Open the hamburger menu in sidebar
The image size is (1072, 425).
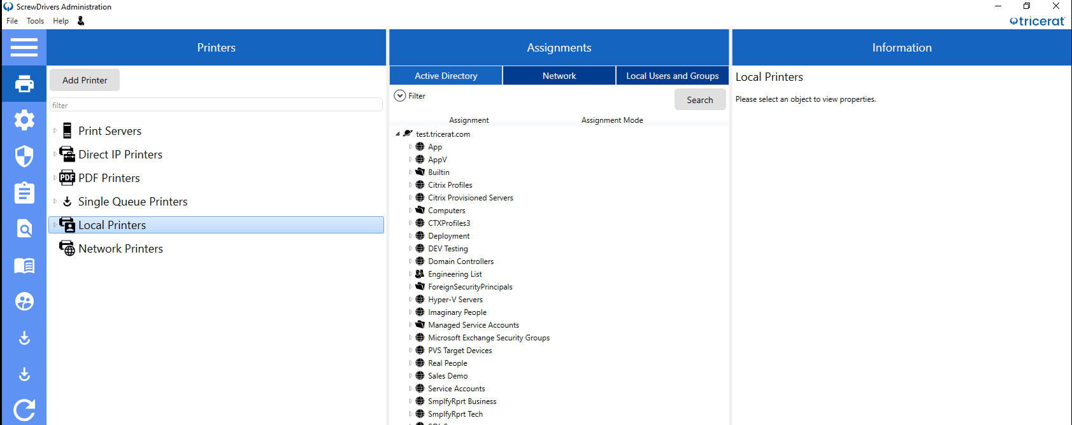[24, 47]
